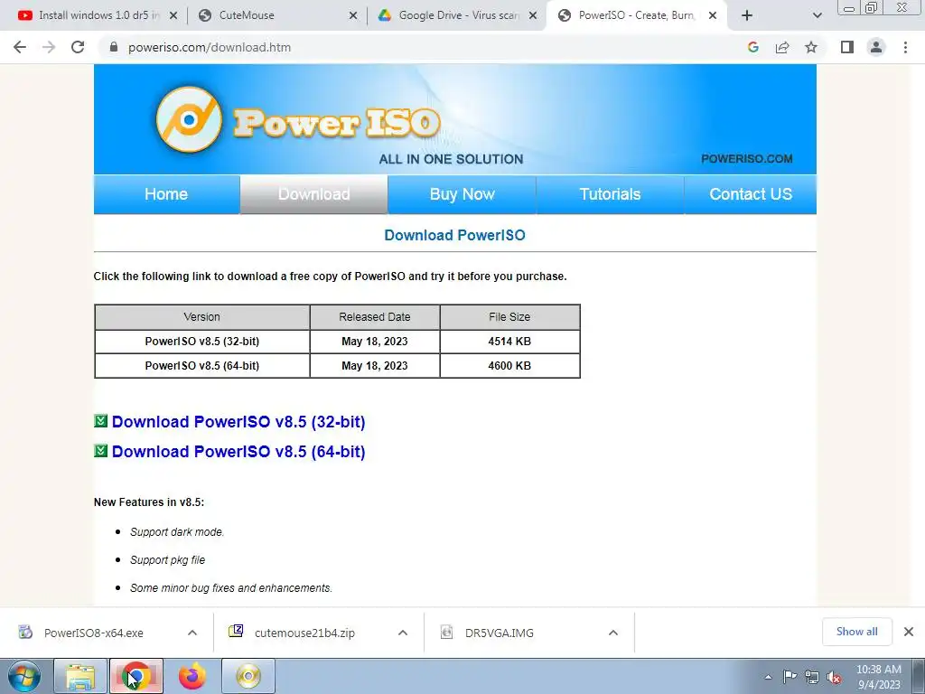Open the Tutorials navigation item
Screen dimensions: 925x694
[x=610, y=194]
